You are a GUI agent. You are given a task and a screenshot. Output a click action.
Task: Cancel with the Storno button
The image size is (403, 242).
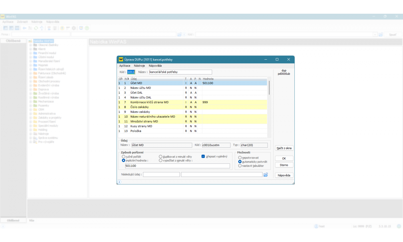coord(284,165)
